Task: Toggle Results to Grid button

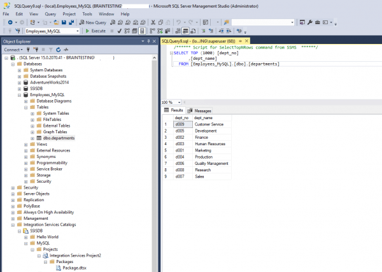Action: pos(185,31)
